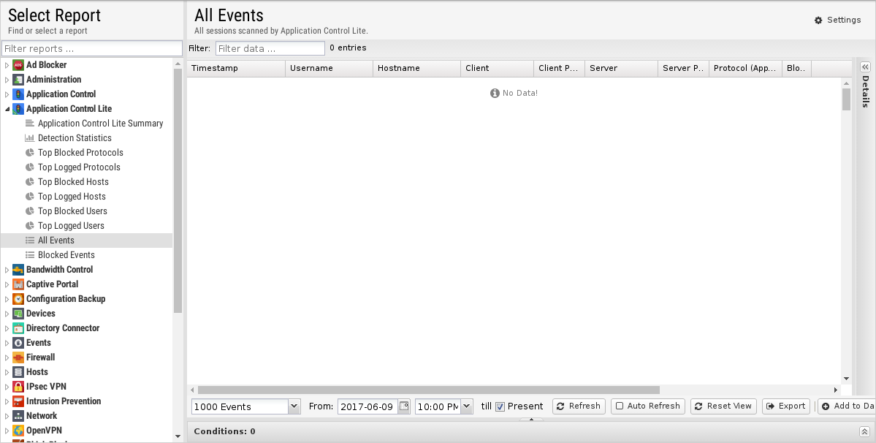
Task: Click the Events category icon
Action: tap(18, 342)
